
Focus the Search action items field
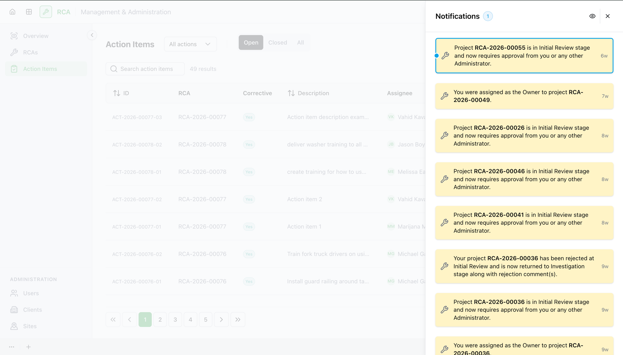click(145, 69)
